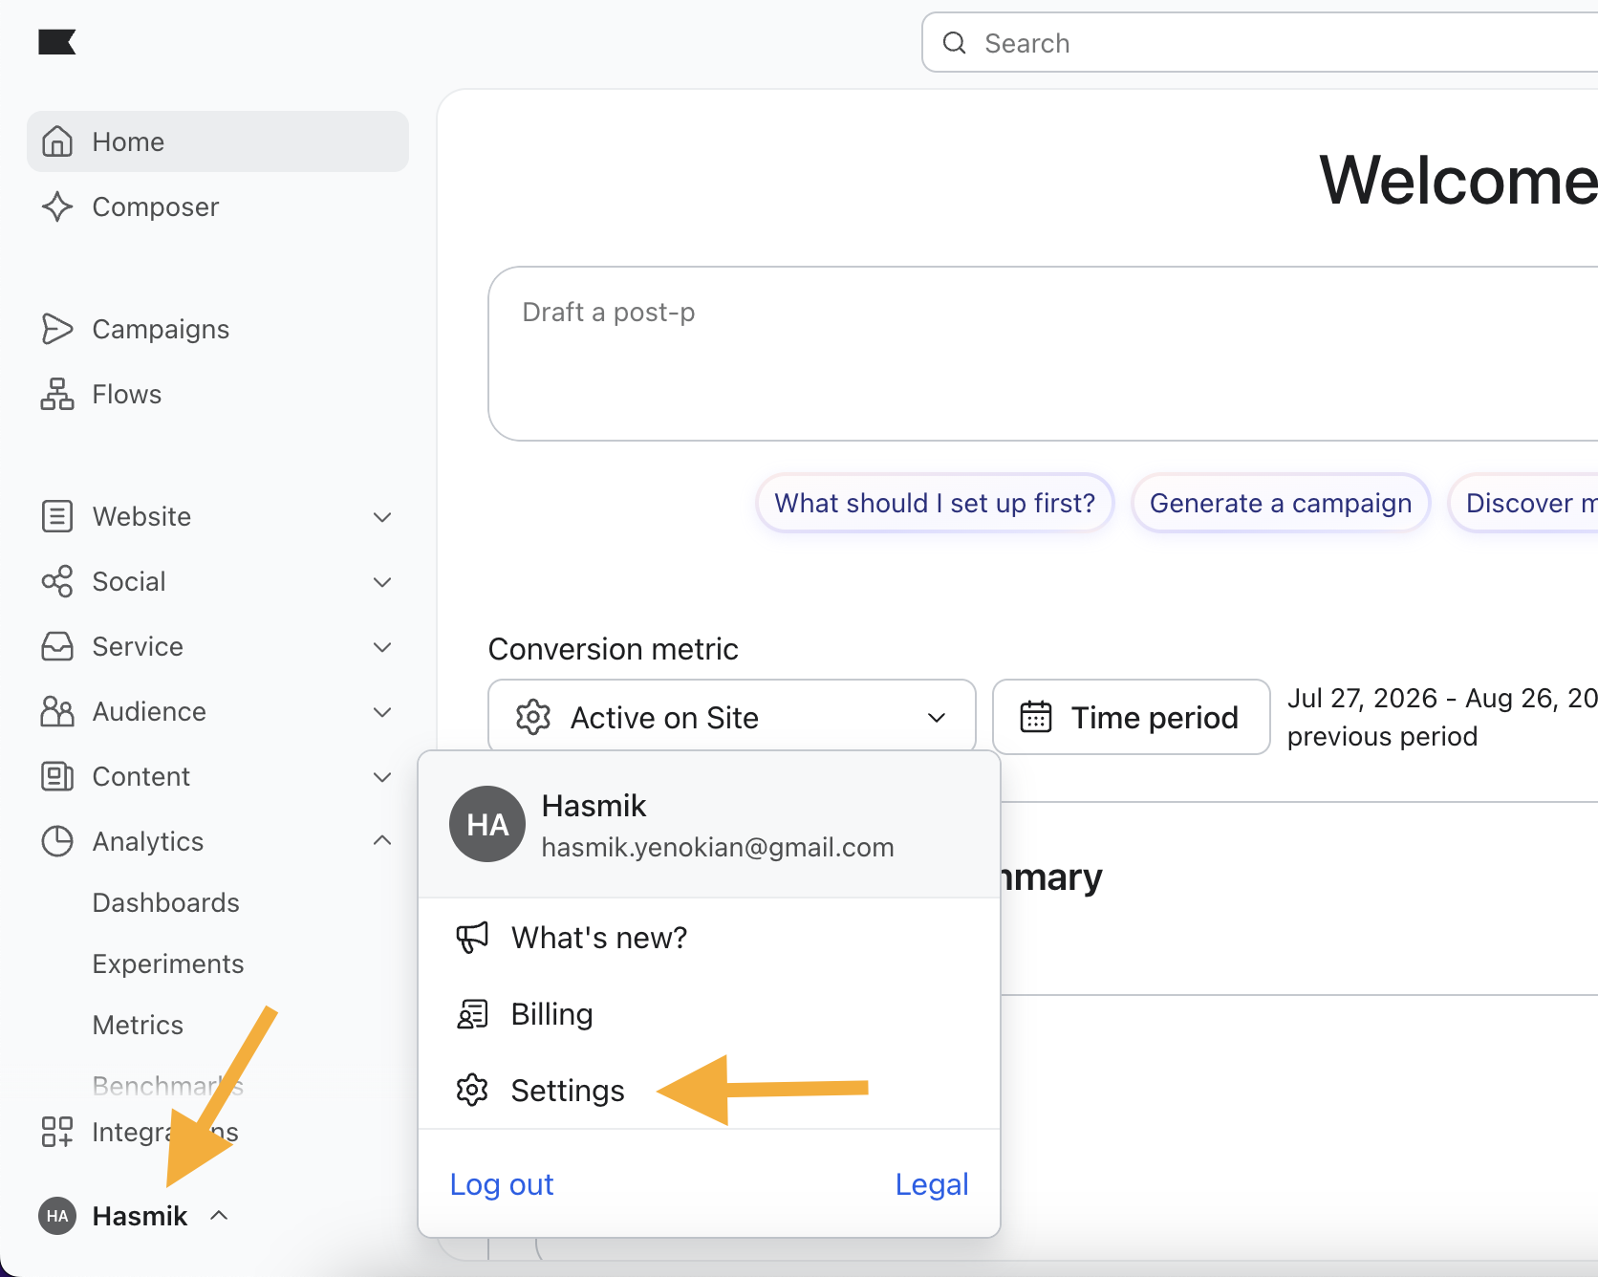Click the Home house icon
This screenshot has height=1277, width=1598.
tap(57, 141)
